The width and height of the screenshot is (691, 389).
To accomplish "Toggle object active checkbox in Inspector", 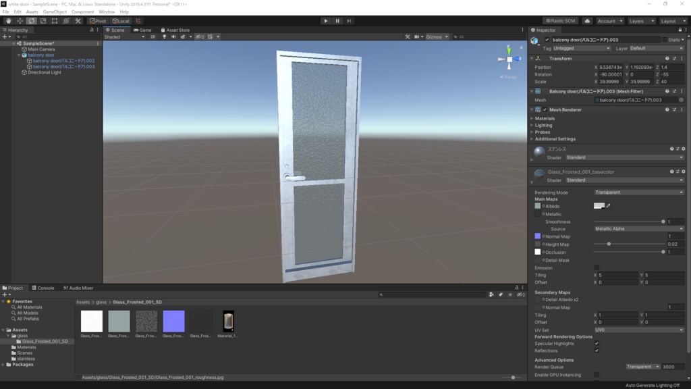I will pyautogui.click(x=547, y=40).
